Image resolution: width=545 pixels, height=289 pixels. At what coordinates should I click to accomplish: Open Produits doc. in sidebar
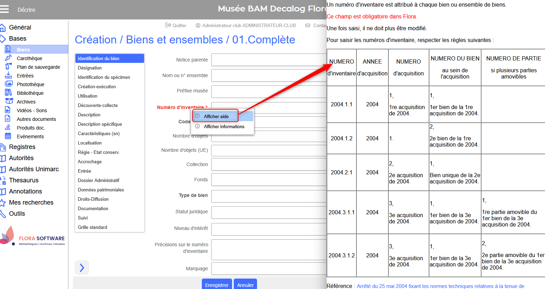click(31, 128)
